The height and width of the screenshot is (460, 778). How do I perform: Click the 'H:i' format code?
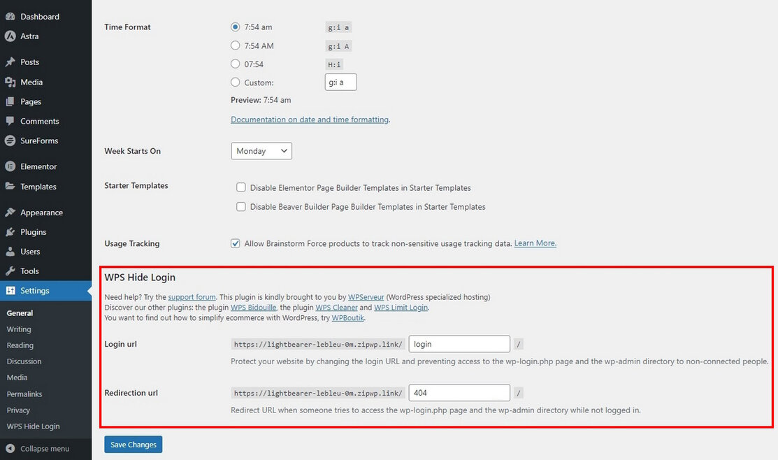tap(334, 64)
